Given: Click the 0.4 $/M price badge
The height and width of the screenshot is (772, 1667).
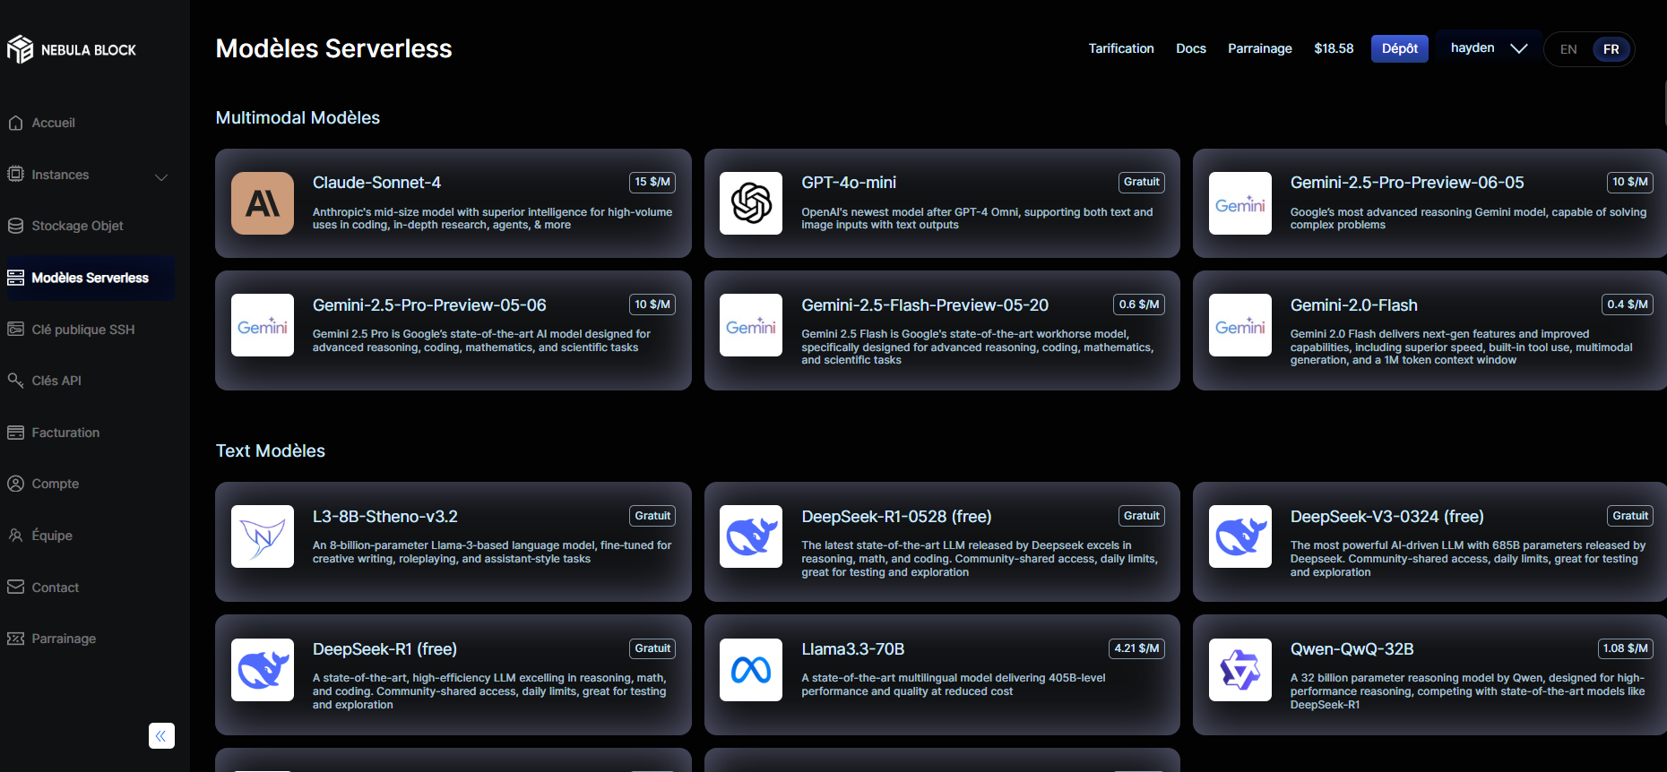Looking at the screenshot, I should 1628,305.
